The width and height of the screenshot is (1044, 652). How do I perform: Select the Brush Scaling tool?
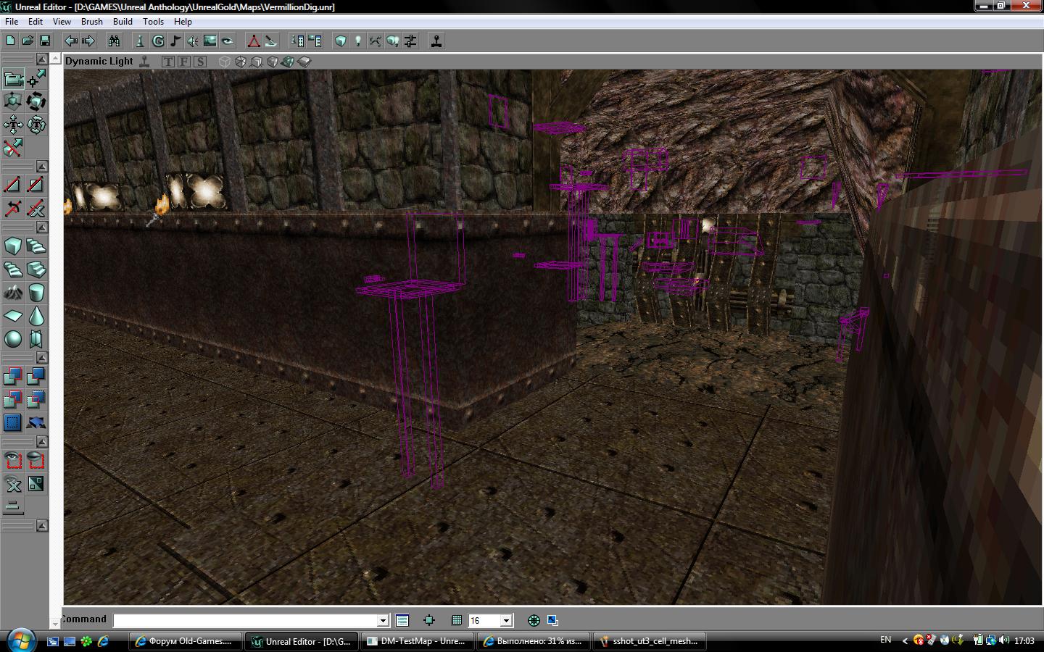click(13, 101)
